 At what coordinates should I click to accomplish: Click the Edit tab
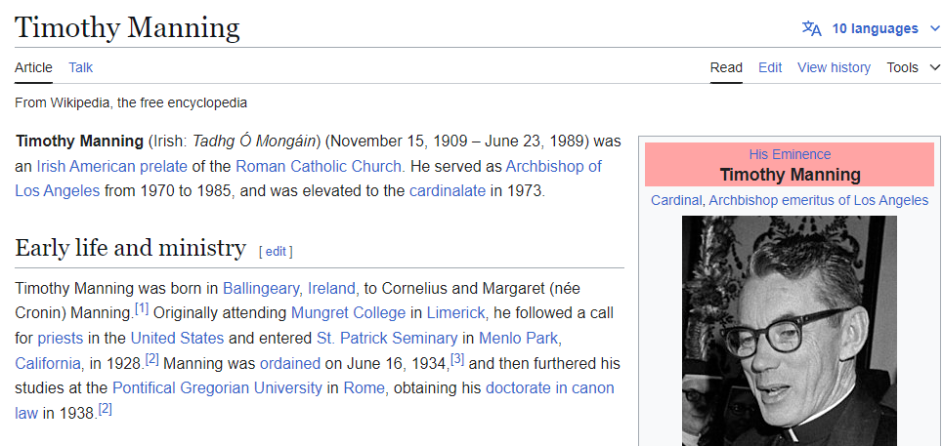click(770, 67)
